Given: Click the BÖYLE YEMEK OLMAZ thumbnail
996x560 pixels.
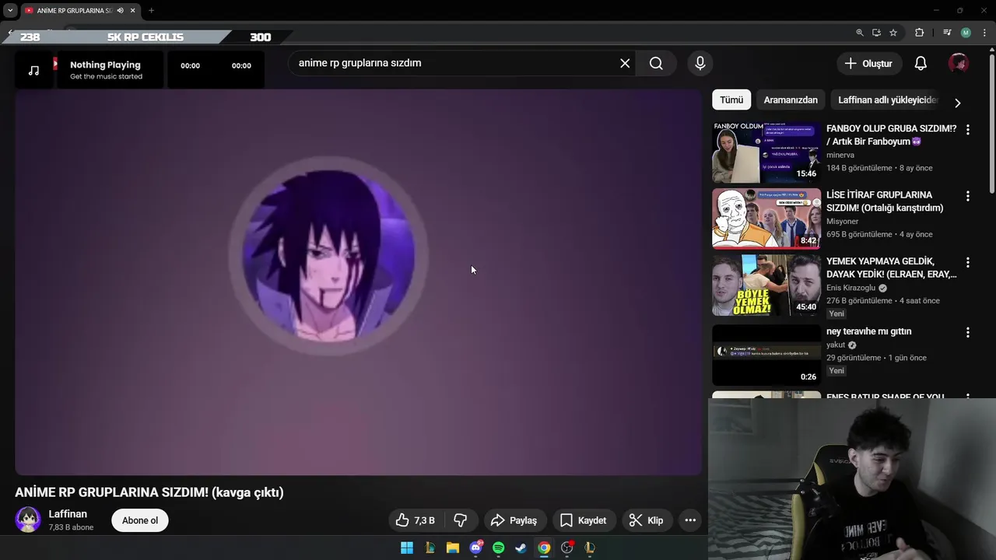Looking at the screenshot, I should [x=766, y=285].
